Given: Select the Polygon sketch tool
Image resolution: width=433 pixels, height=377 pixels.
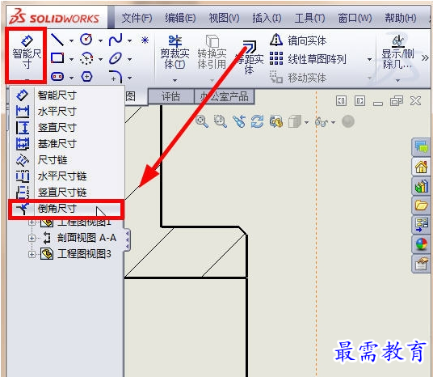Looking at the screenshot, I should pos(86,76).
